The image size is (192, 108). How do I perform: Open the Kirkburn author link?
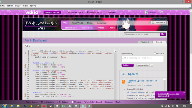[149, 85]
